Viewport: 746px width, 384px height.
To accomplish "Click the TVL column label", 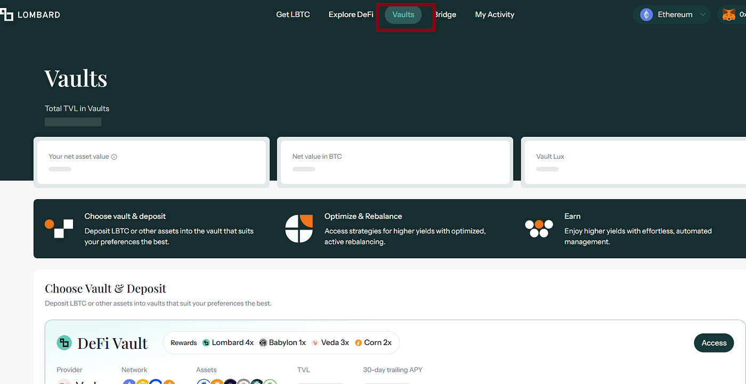I will [x=304, y=370].
